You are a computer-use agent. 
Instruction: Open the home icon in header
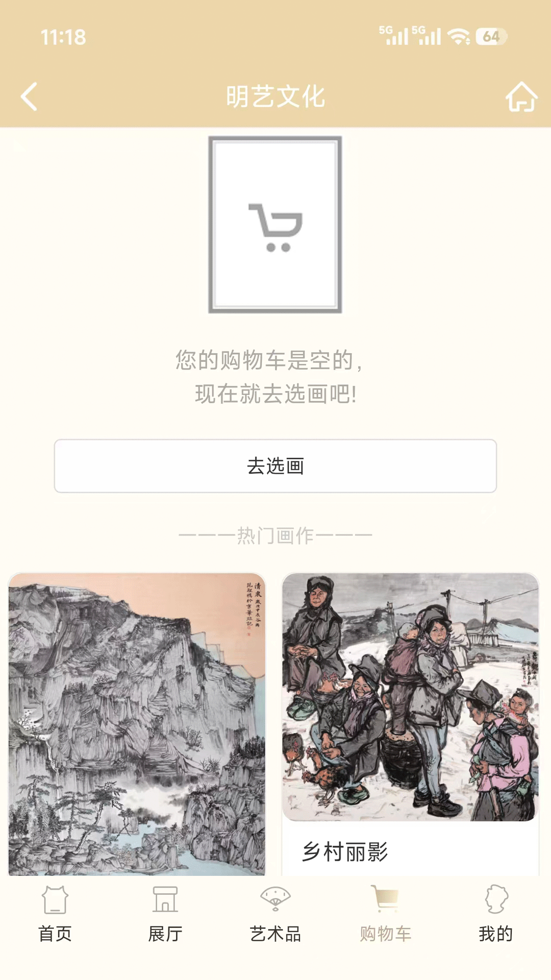pyautogui.click(x=521, y=96)
